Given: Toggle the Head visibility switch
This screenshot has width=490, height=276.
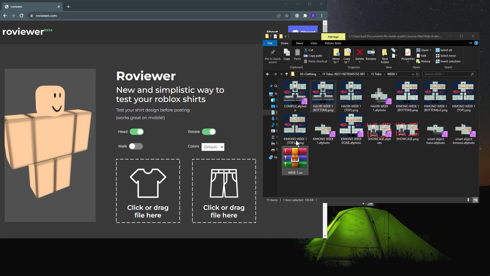Looking at the screenshot, I should tap(137, 131).
